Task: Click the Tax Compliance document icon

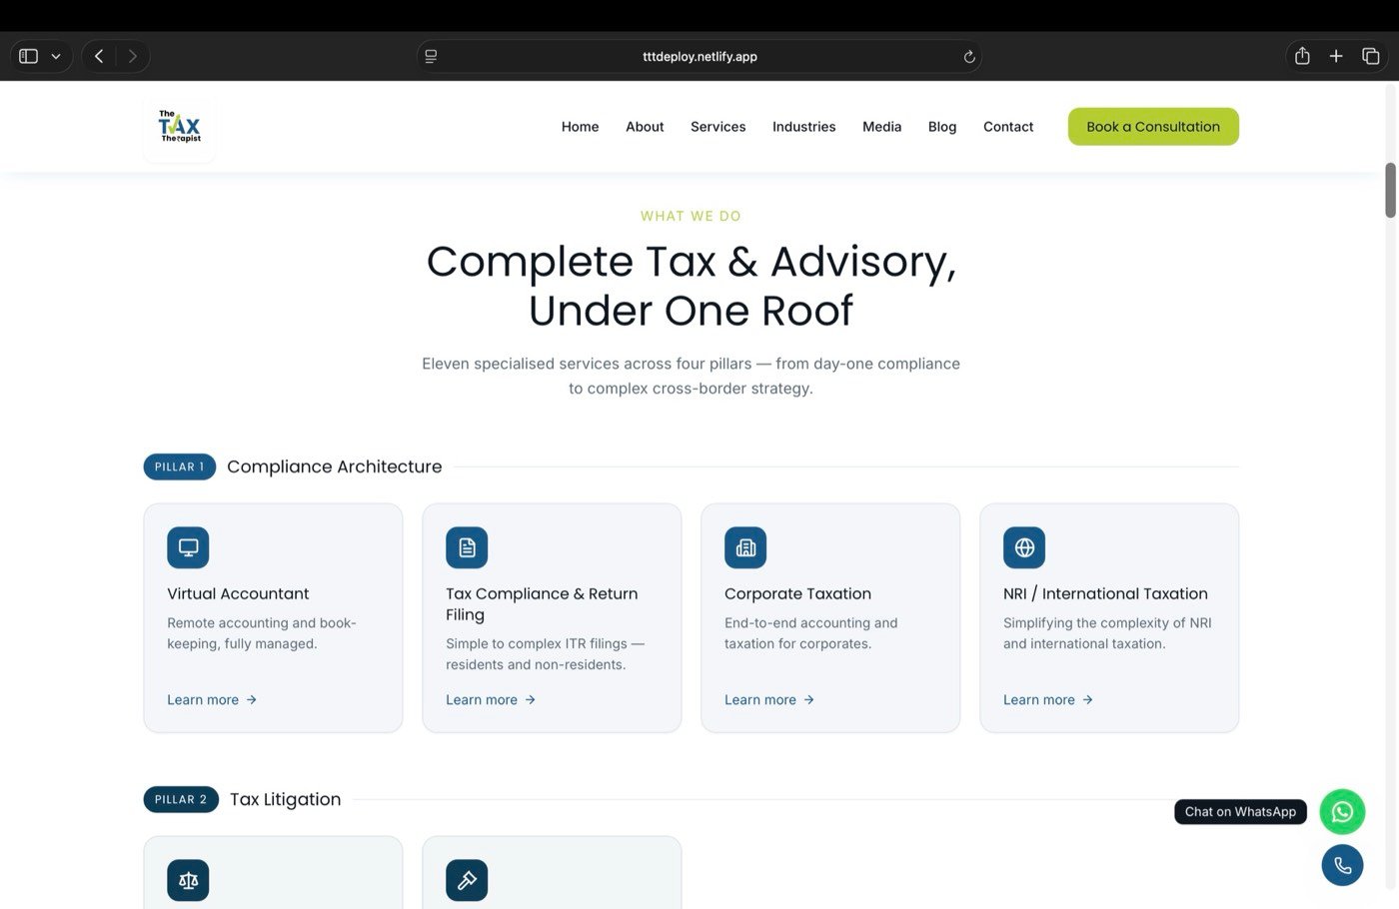Action: click(467, 547)
